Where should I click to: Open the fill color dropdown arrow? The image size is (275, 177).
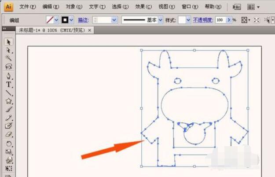56,20
